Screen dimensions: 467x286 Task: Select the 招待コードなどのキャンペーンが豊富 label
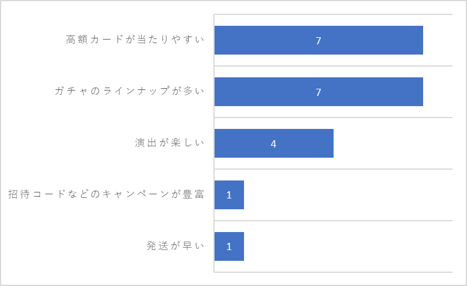coord(106,194)
